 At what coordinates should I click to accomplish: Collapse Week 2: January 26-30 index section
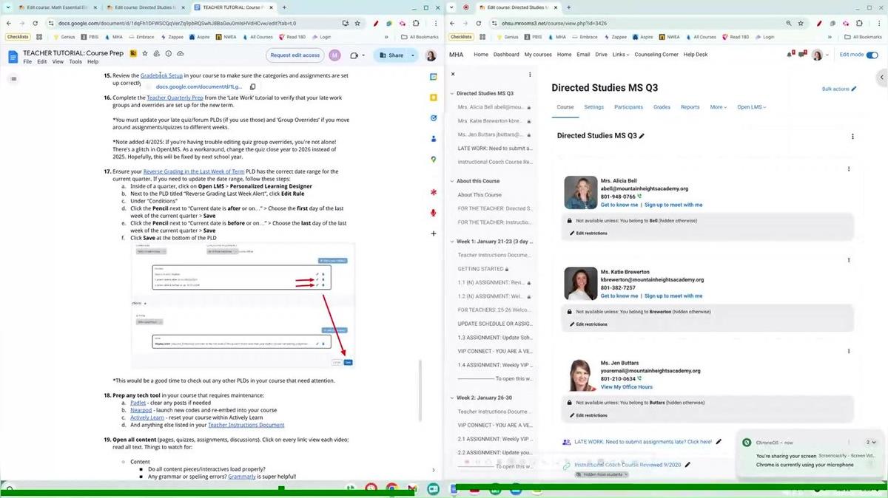pyautogui.click(x=452, y=398)
